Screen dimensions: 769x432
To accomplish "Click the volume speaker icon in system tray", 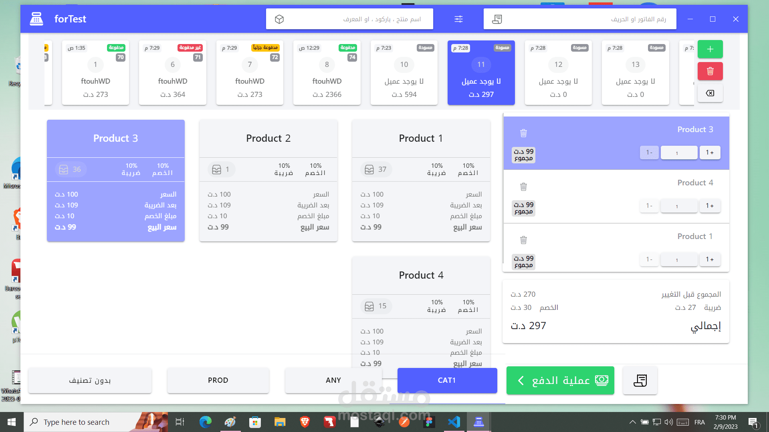I will click(668, 422).
